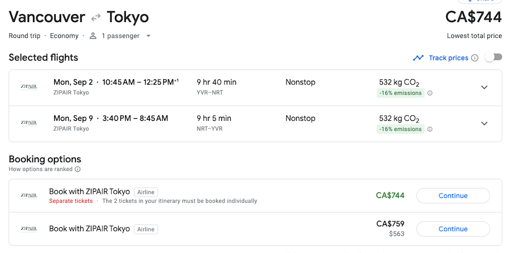Click the 'Vancouver' origin heading
The width and height of the screenshot is (507, 253).
click(47, 17)
